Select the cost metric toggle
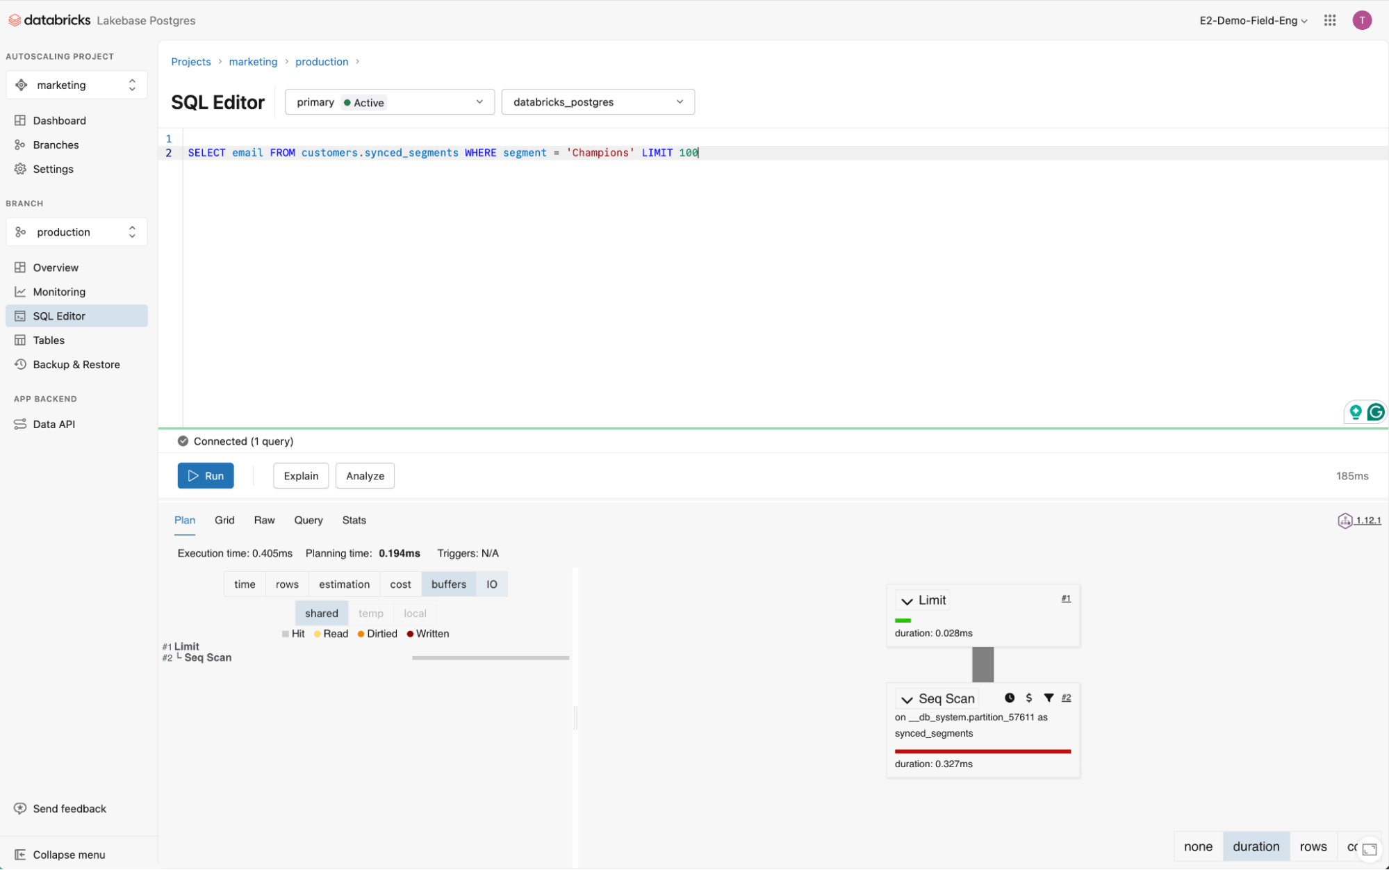 (x=400, y=584)
